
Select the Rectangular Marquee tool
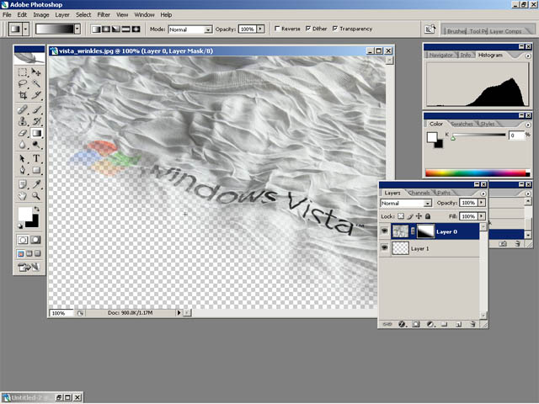[x=23, y=73]
